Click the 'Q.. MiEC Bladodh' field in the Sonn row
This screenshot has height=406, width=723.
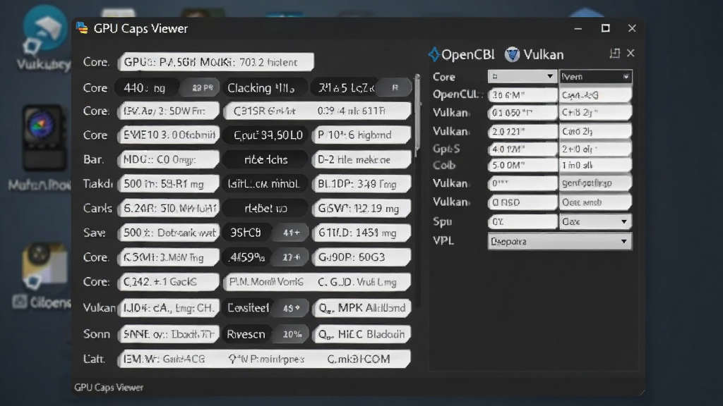point(361,334)
